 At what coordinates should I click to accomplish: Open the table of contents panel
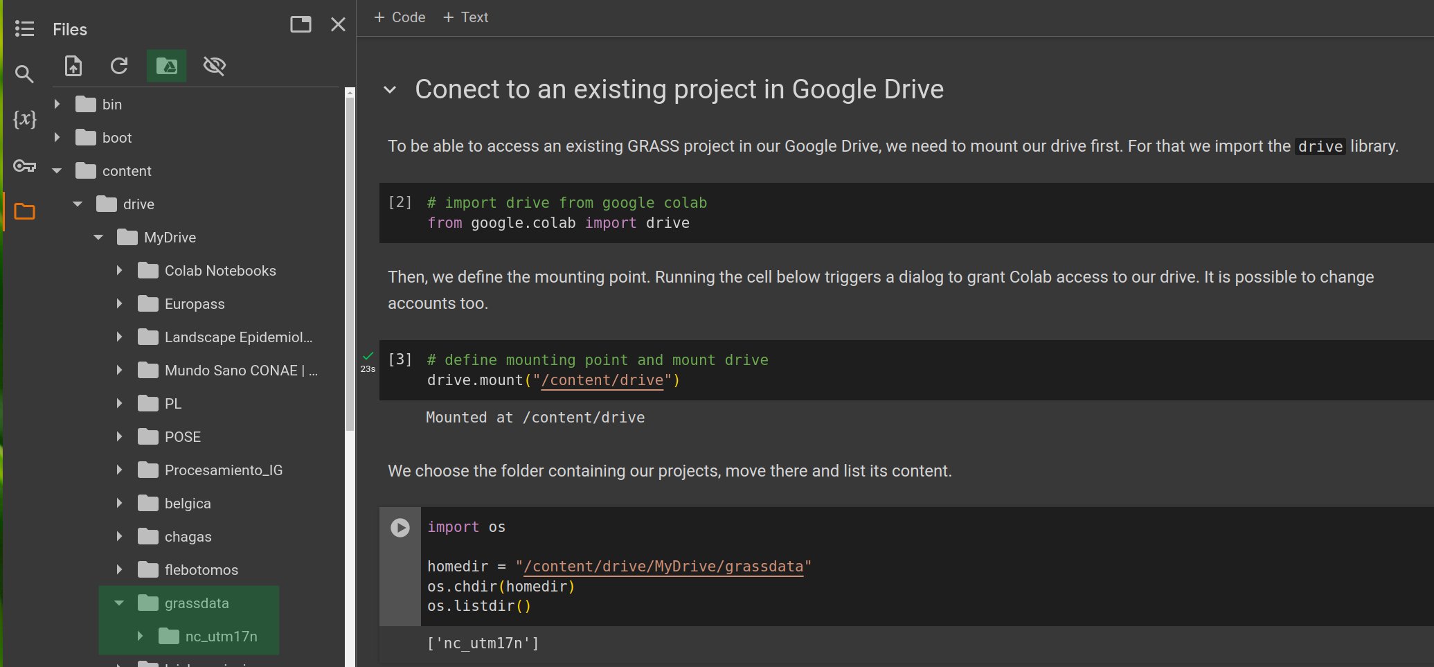[x=24, y=28]
